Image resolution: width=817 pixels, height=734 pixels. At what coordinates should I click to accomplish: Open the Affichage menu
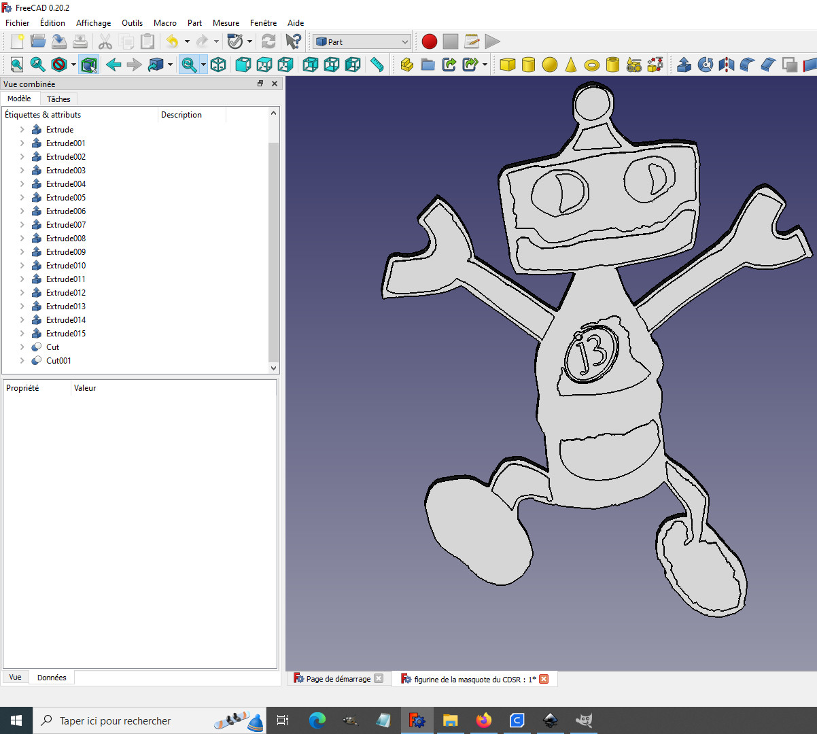[x=93, y=22]
